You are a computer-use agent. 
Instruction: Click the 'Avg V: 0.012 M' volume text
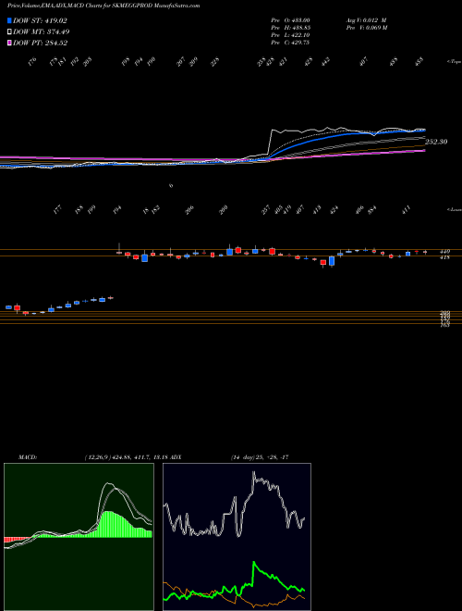[x=366, y=20]
